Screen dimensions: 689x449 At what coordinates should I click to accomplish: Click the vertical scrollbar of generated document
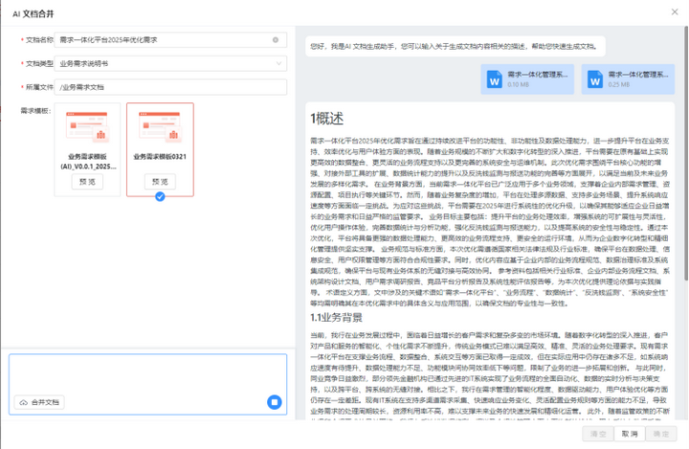(x=685, y=154)
